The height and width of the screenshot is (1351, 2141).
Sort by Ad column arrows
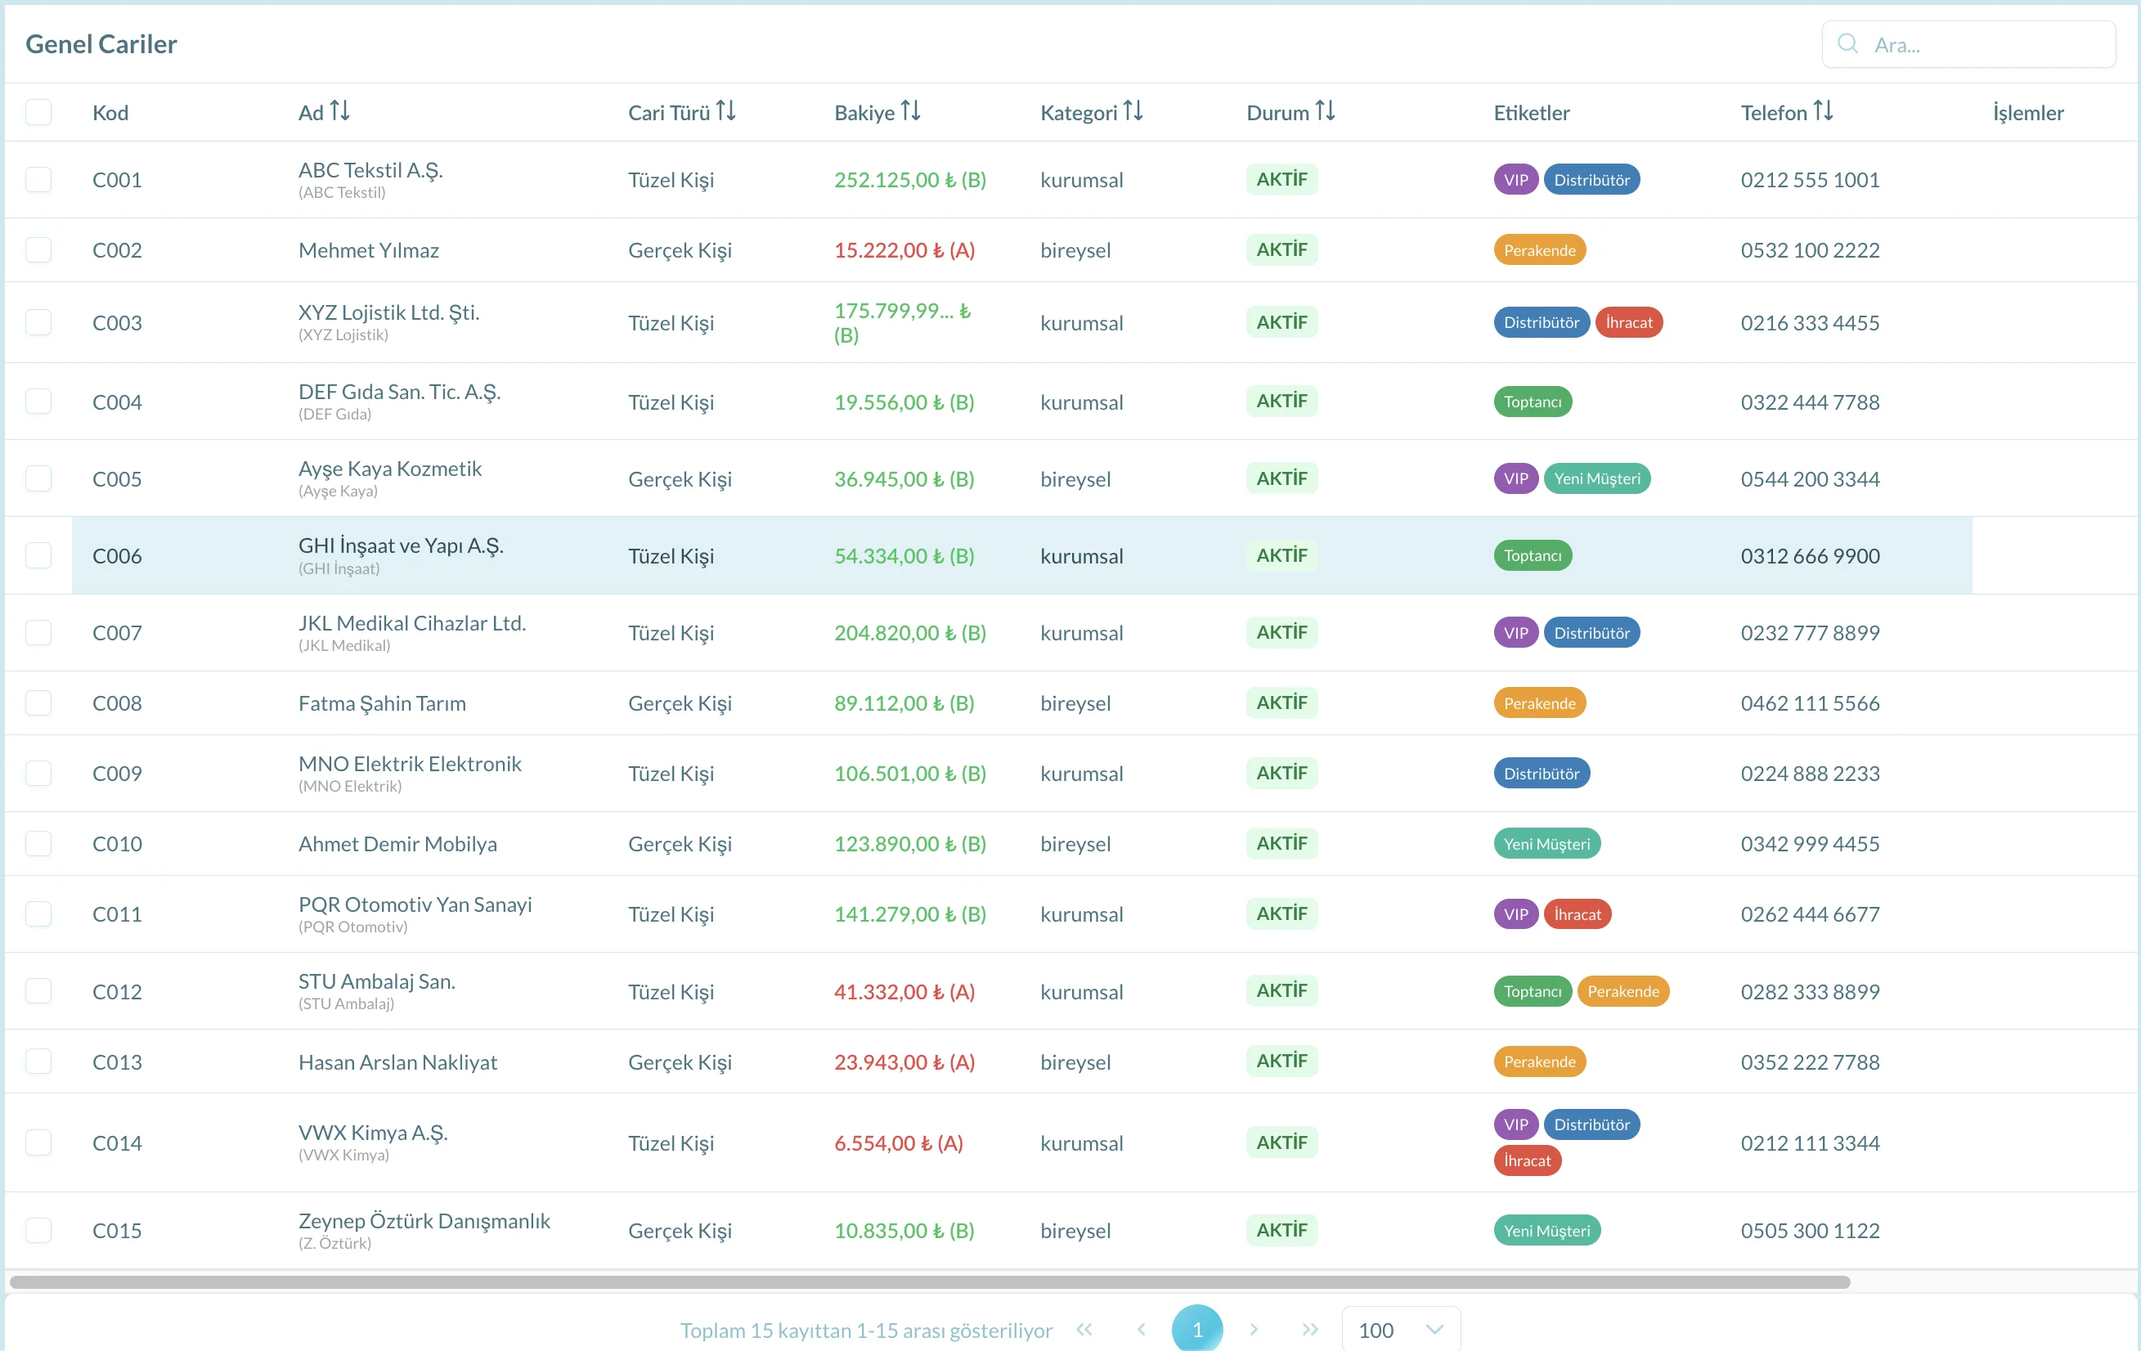[x=339, y=111]
